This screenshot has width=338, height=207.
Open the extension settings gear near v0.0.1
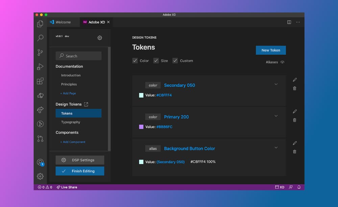click(x=100, y=38)
